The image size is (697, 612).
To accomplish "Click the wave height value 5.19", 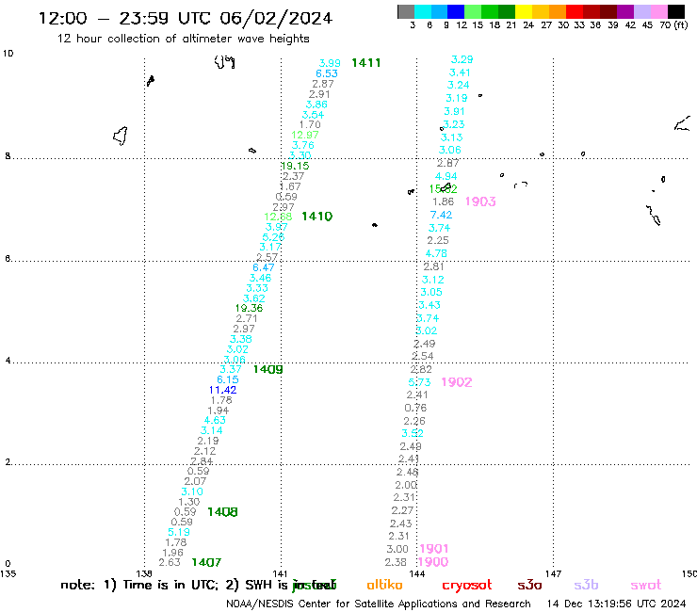I will 179,532.
